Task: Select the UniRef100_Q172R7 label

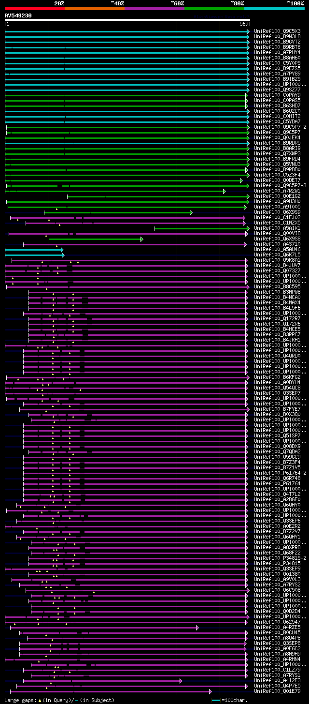Action: pyautogui.click(x=277, y=318)
